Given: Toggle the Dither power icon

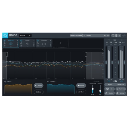Looking at the screenshot, I should [117, 93].
